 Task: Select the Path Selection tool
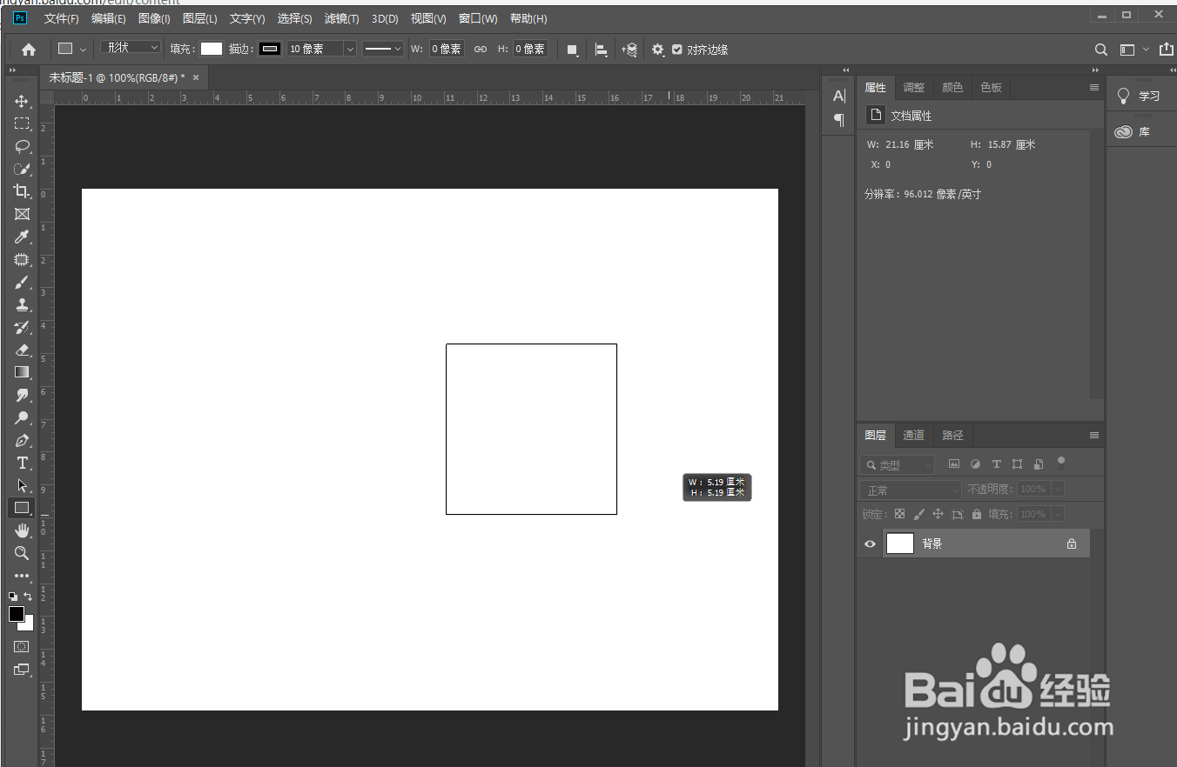[22, 485]
